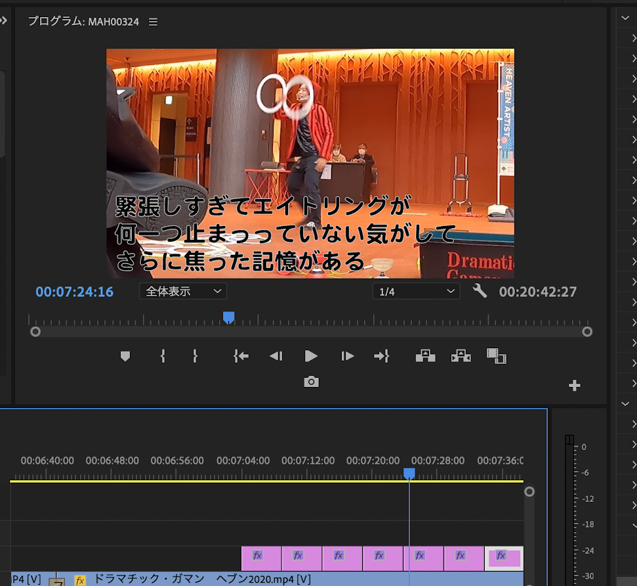Screen dimensions: 637x586
Task: Set Mark Out point with the bracket icon
Action: 195,356
